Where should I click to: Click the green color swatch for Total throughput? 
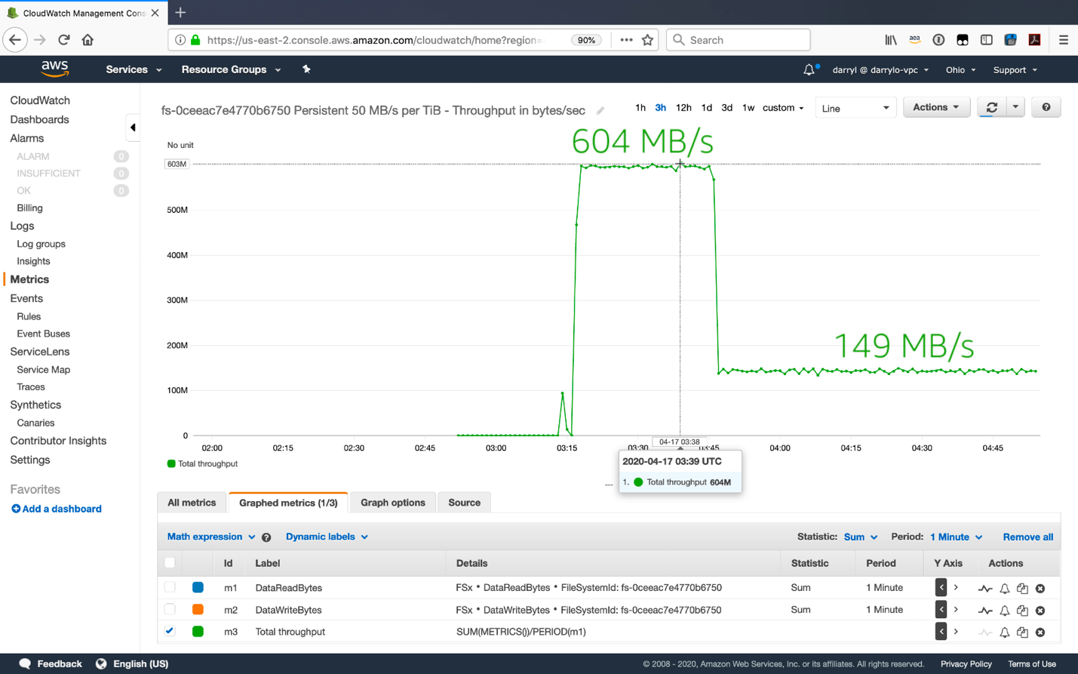(x=198, y=632)
